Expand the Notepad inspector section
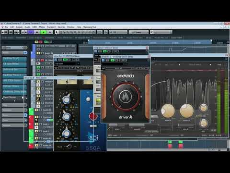The image size is (230, 173). pos(14,125)
